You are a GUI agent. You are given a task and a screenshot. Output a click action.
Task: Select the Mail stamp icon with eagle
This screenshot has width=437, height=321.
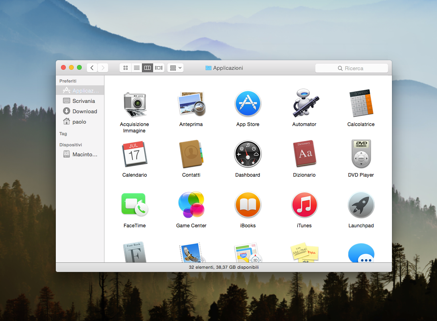click(x=192, y=252)
